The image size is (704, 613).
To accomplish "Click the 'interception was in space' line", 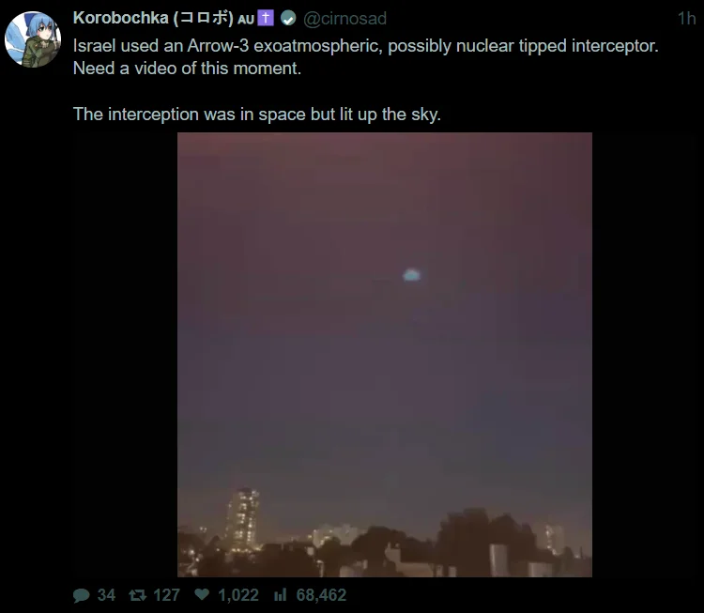I will point(257,115).
